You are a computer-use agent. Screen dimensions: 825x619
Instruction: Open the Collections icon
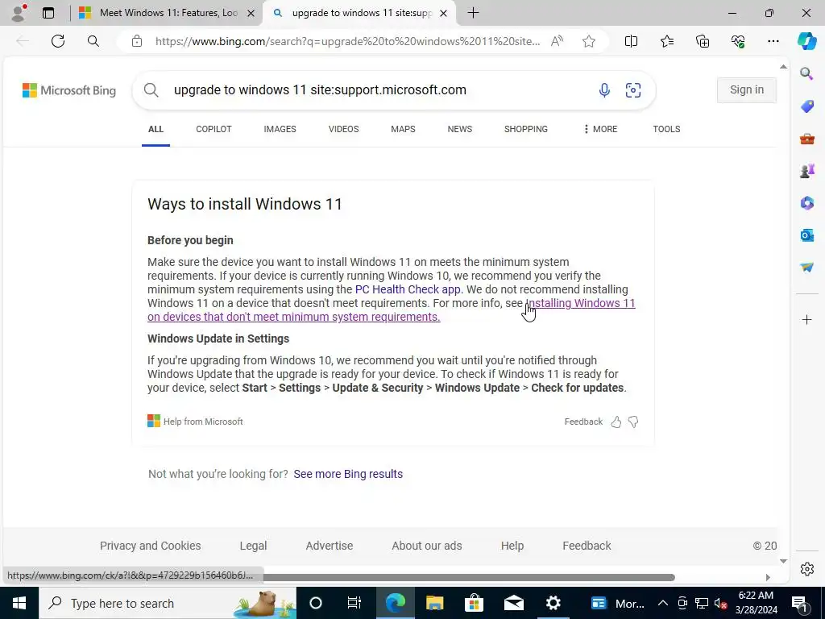(703, 41)
